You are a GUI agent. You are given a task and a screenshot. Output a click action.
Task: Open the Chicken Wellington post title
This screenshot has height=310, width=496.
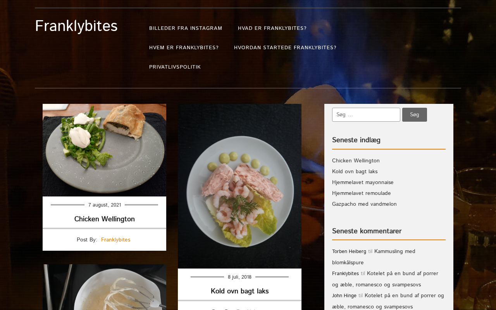105,219
